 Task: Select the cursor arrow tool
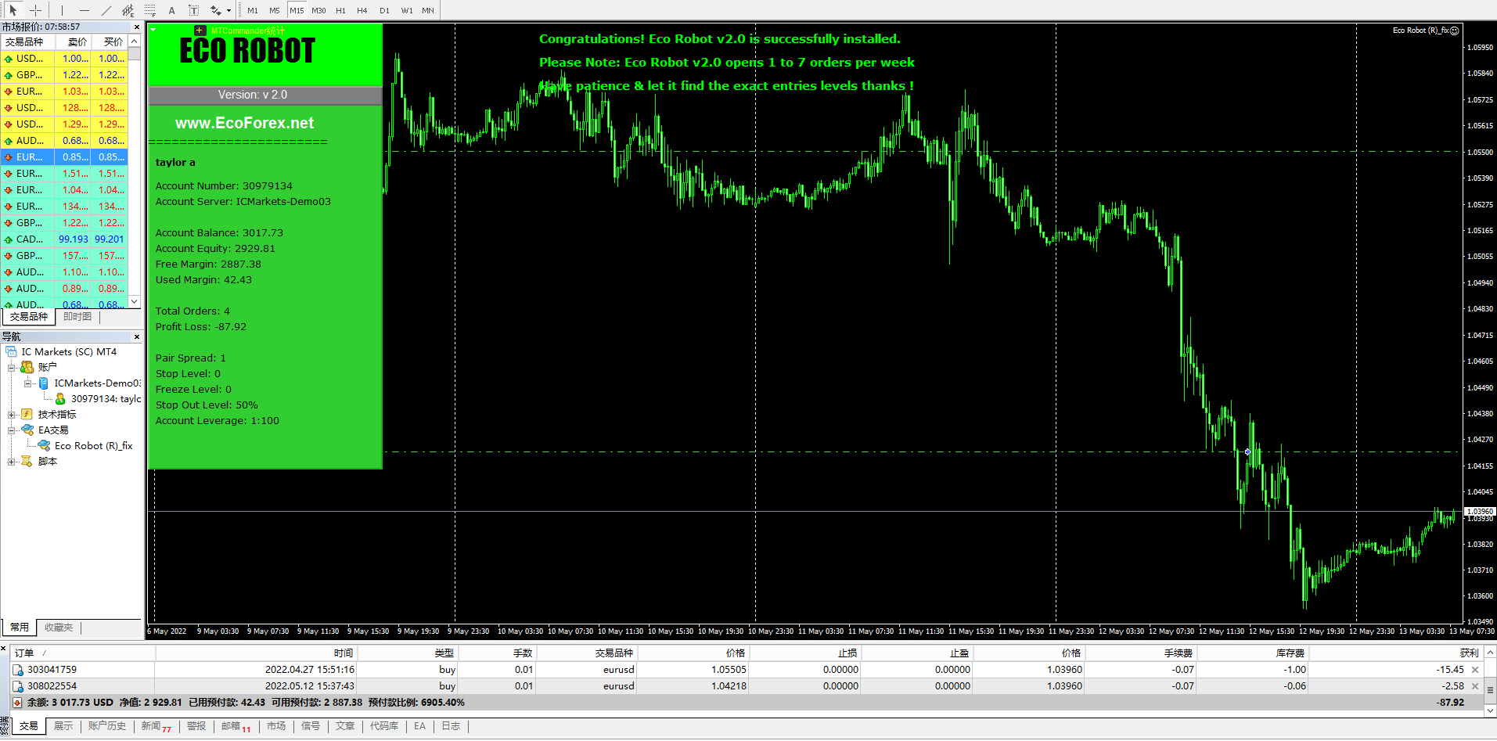pyautogui.click(x=13, y=10)
